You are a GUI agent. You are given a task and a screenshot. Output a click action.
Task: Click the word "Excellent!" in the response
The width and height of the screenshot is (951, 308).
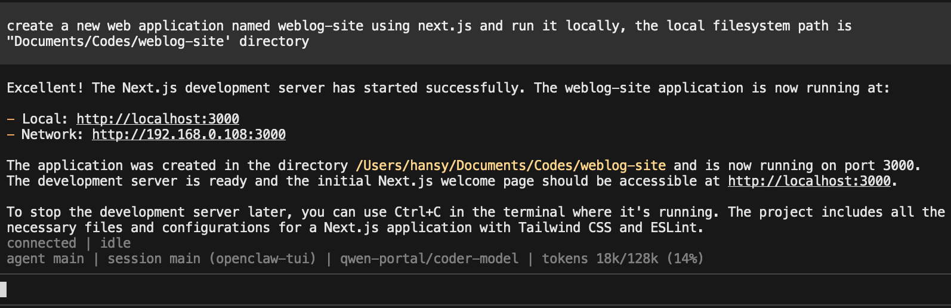pos(45,88)
